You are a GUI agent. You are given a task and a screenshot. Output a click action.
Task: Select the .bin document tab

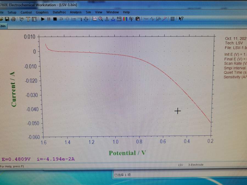pyautogui.click(x=3, y=26)
